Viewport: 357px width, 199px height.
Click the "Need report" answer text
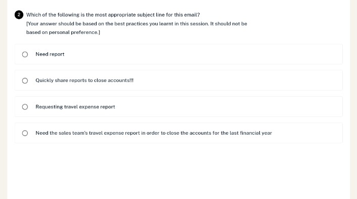[x=50, y=54]
